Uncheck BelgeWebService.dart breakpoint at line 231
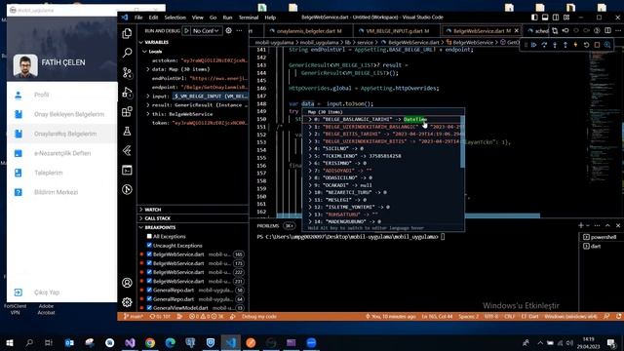 (149, 281)
